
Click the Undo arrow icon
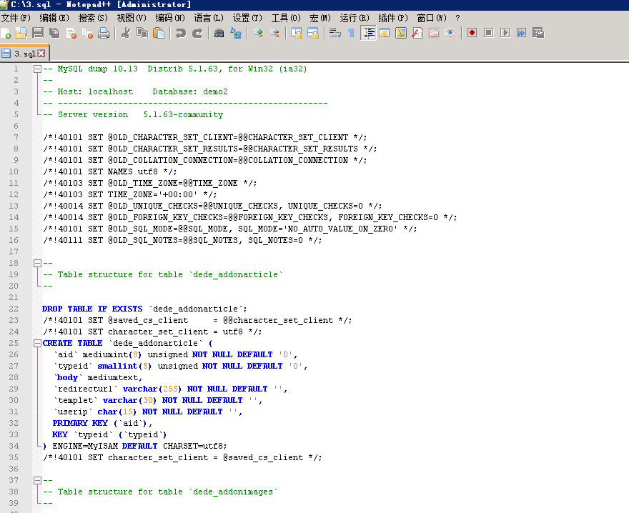tap(181, 33)
